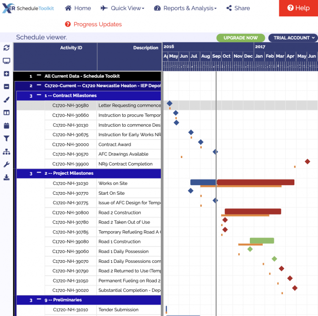Click 'Tender Submission' description
The width and height of the screenshot is (318, 316).
click(119, 310)
